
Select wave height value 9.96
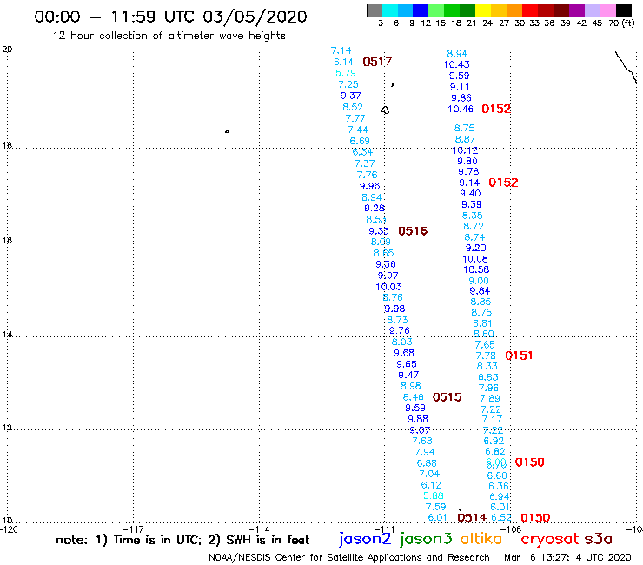coord(370,186)
